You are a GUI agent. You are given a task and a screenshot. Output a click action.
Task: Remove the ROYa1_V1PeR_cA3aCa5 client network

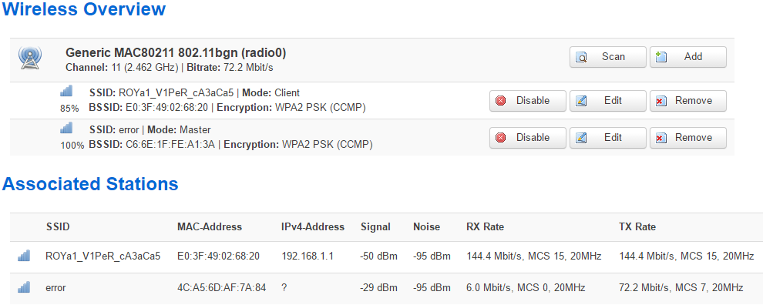click(x=687, y=101)
